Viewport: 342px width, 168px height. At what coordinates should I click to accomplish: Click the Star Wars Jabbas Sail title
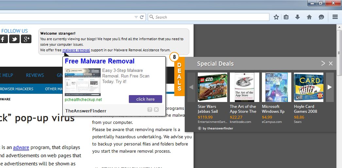pos(208,109)
